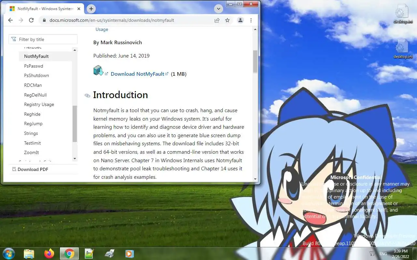Open ZoomIt in the sidebar
The height and width of the screenshot is (260, 417).
31,152
